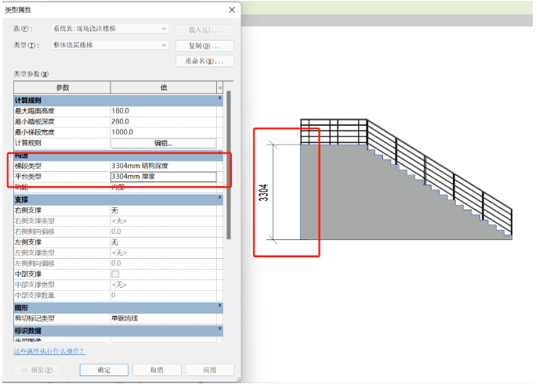Click the 计算规则 parameter row label
539x384 pixels.
[x=28, y=143]
